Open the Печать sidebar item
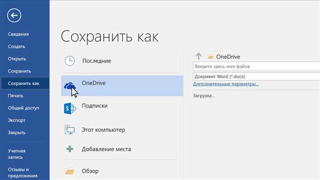Screen dimensions: 320x180 [x=15, y=95]
